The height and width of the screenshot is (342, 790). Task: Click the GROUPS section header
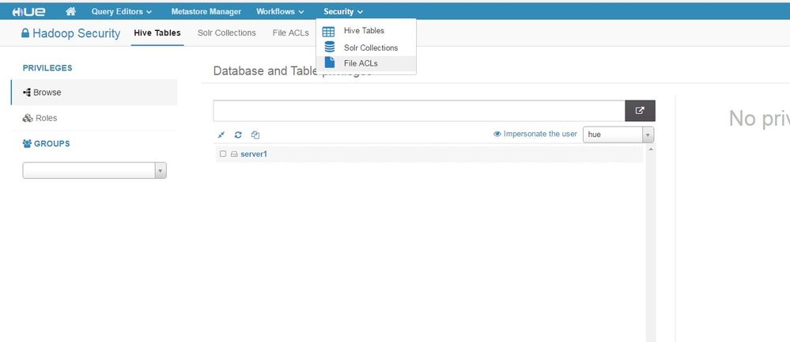click(52, 144)
